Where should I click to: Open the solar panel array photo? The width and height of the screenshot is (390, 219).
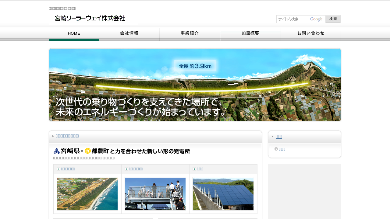[x=223, y=194]
